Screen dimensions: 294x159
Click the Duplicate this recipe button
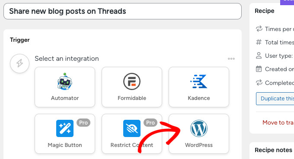pos(275,99)
